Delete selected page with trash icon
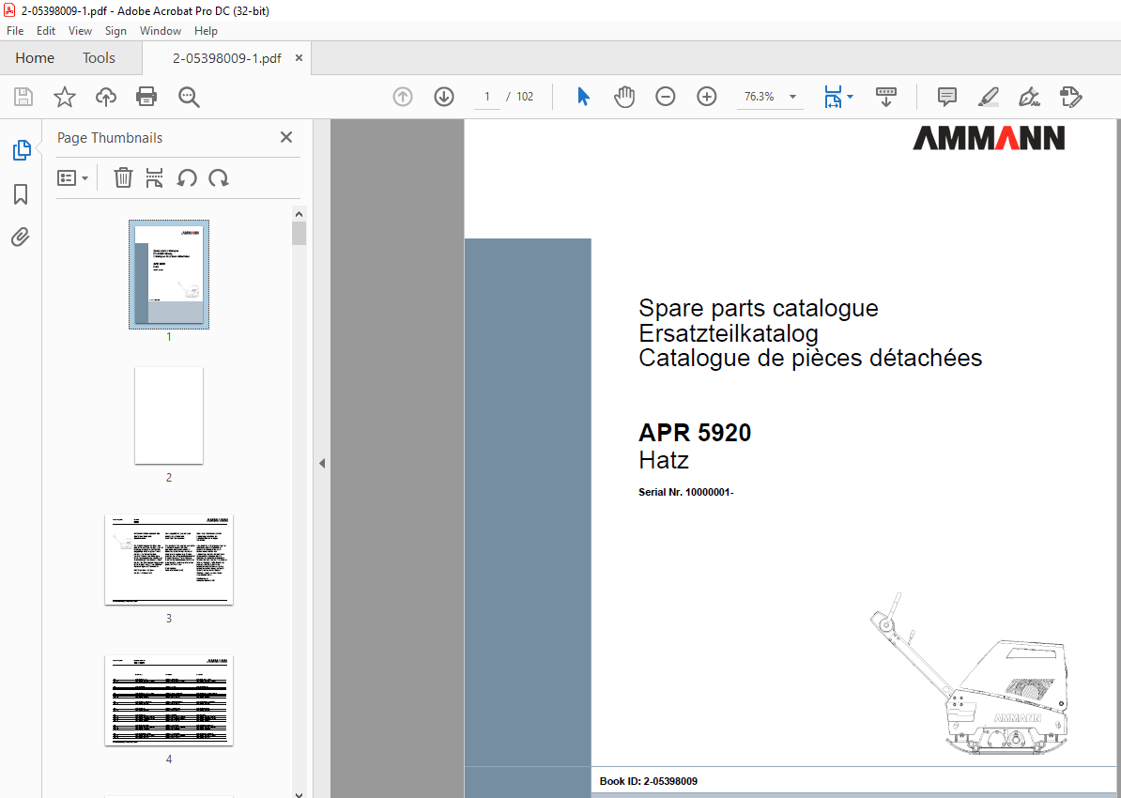 (x=124, y=177)
